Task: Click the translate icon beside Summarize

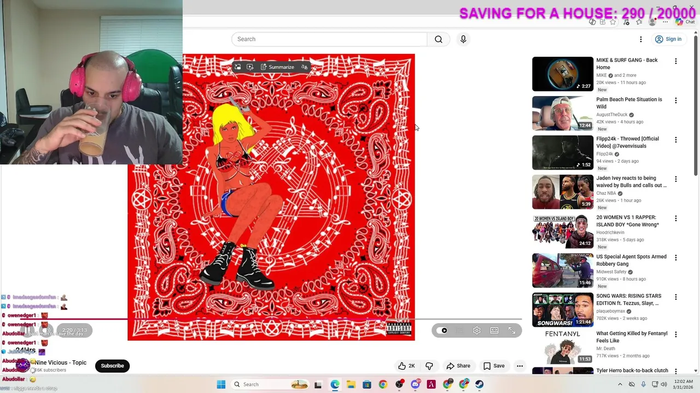Action: (305, 67)
